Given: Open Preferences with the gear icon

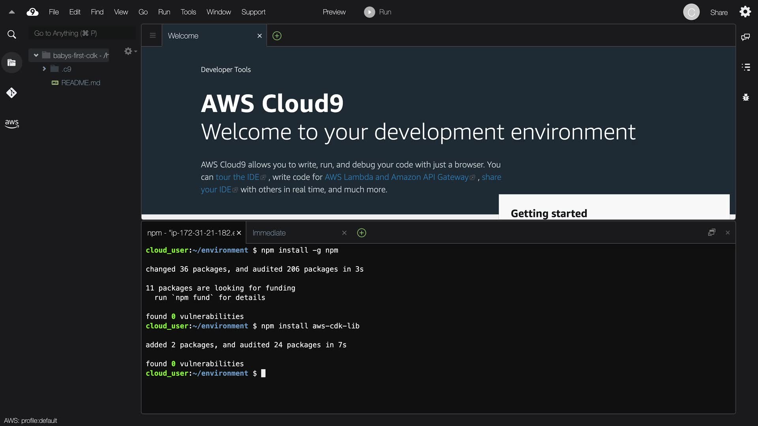Looking at the screenshot, I should (745, 12).
